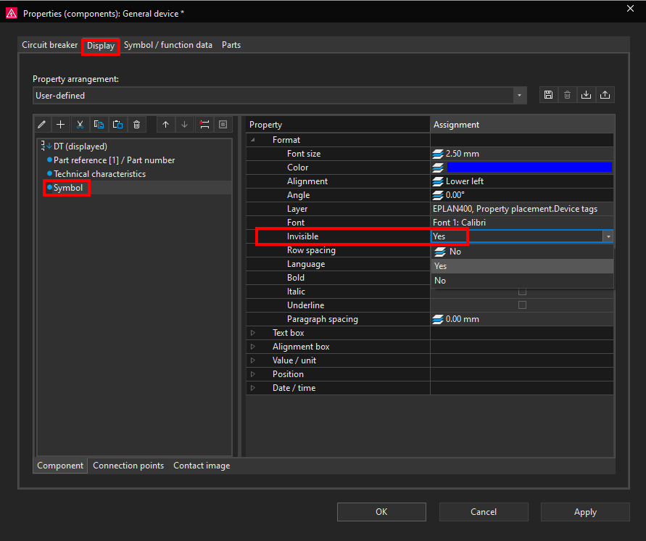Open the Property arrangement dropdown
Viewport: 646px width, 541px height.
pos(519,95)
